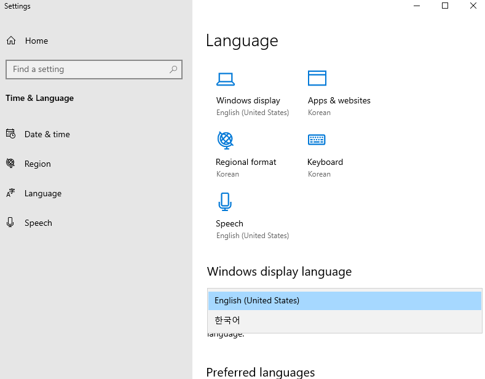Click the Language page title
The height and width of the screenshot is (379, 485).
pyautogui.click(x=242, y=41)
